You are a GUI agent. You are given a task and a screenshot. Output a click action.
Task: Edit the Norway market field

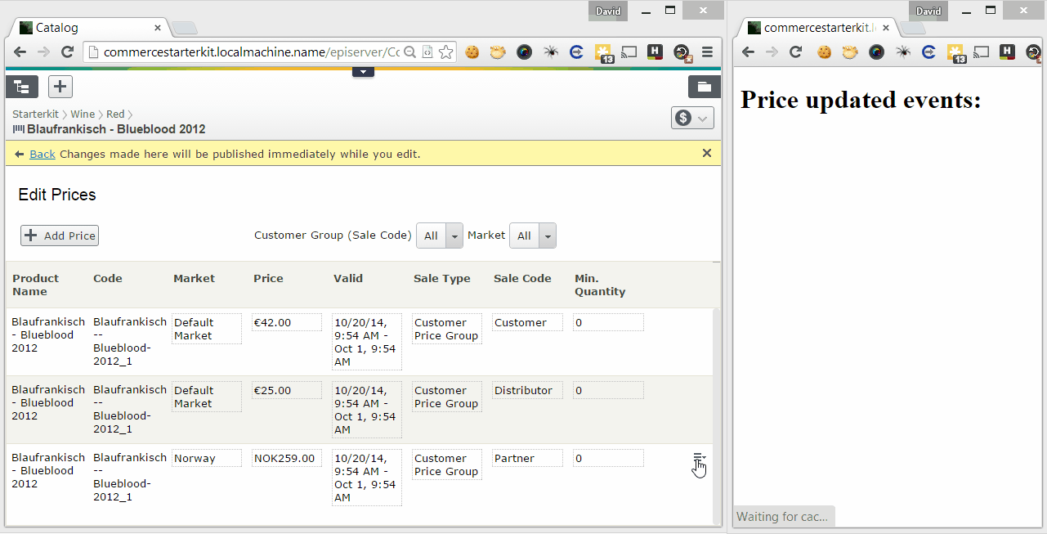point(206,459)
